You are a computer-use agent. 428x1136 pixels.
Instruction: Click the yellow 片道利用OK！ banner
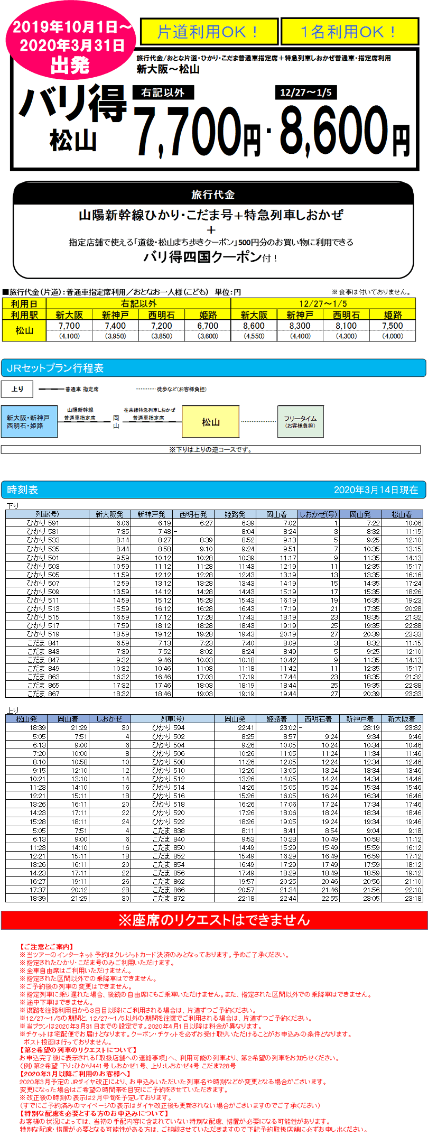209,32
